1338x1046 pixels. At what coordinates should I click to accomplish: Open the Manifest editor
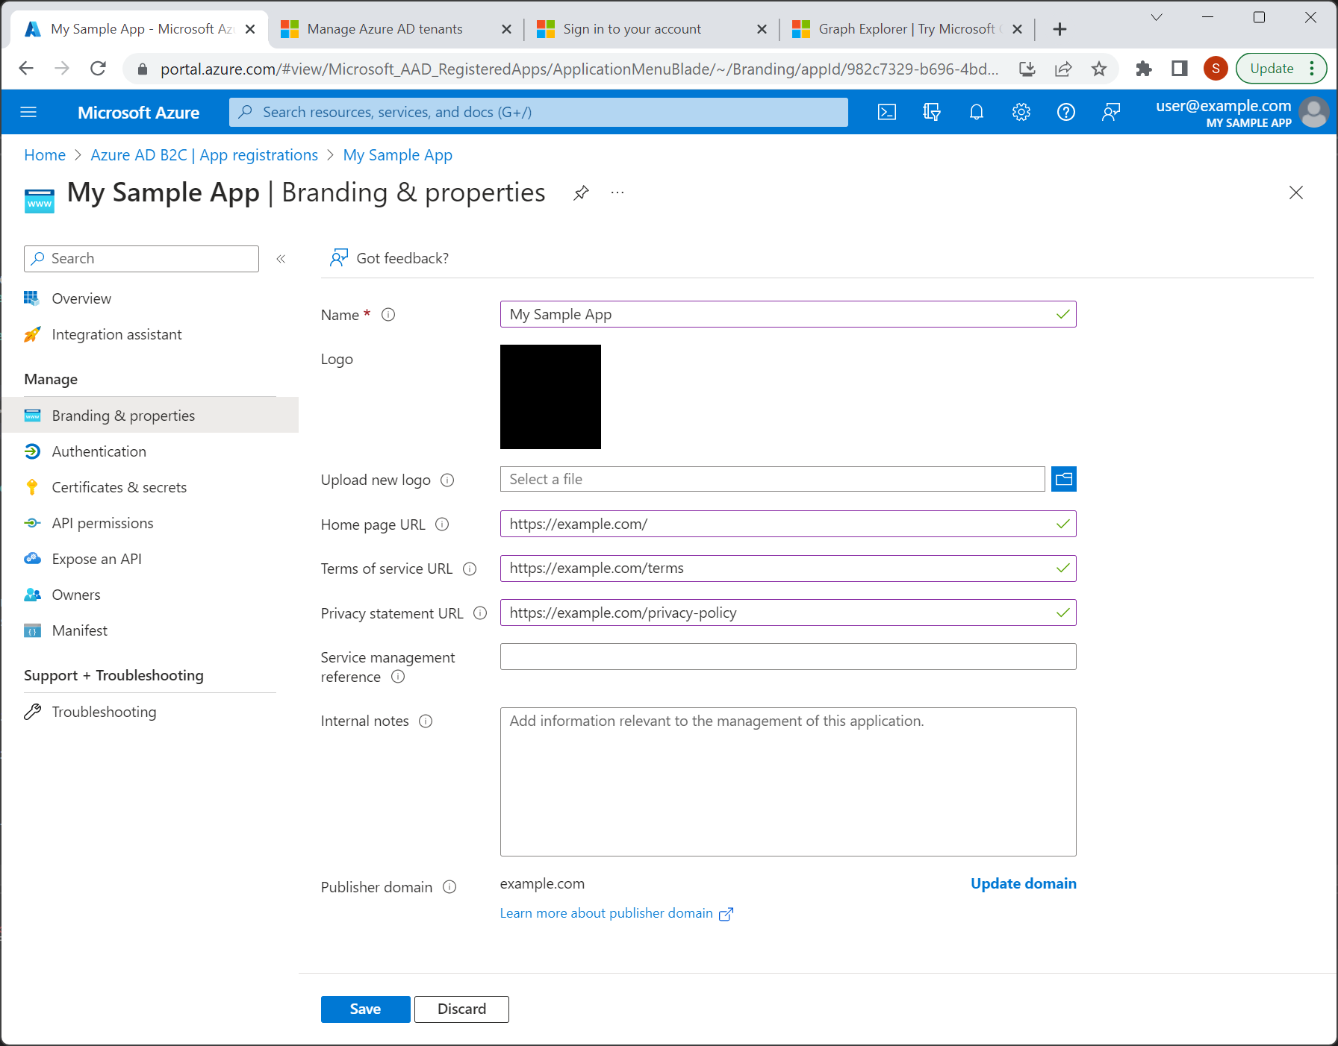pyautogui.click(x=79, y=630)
